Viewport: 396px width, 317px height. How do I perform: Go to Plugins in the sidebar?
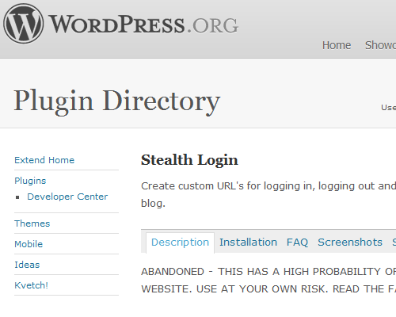tap(30, 181)
